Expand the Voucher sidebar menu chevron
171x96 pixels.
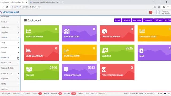[18, 47]
